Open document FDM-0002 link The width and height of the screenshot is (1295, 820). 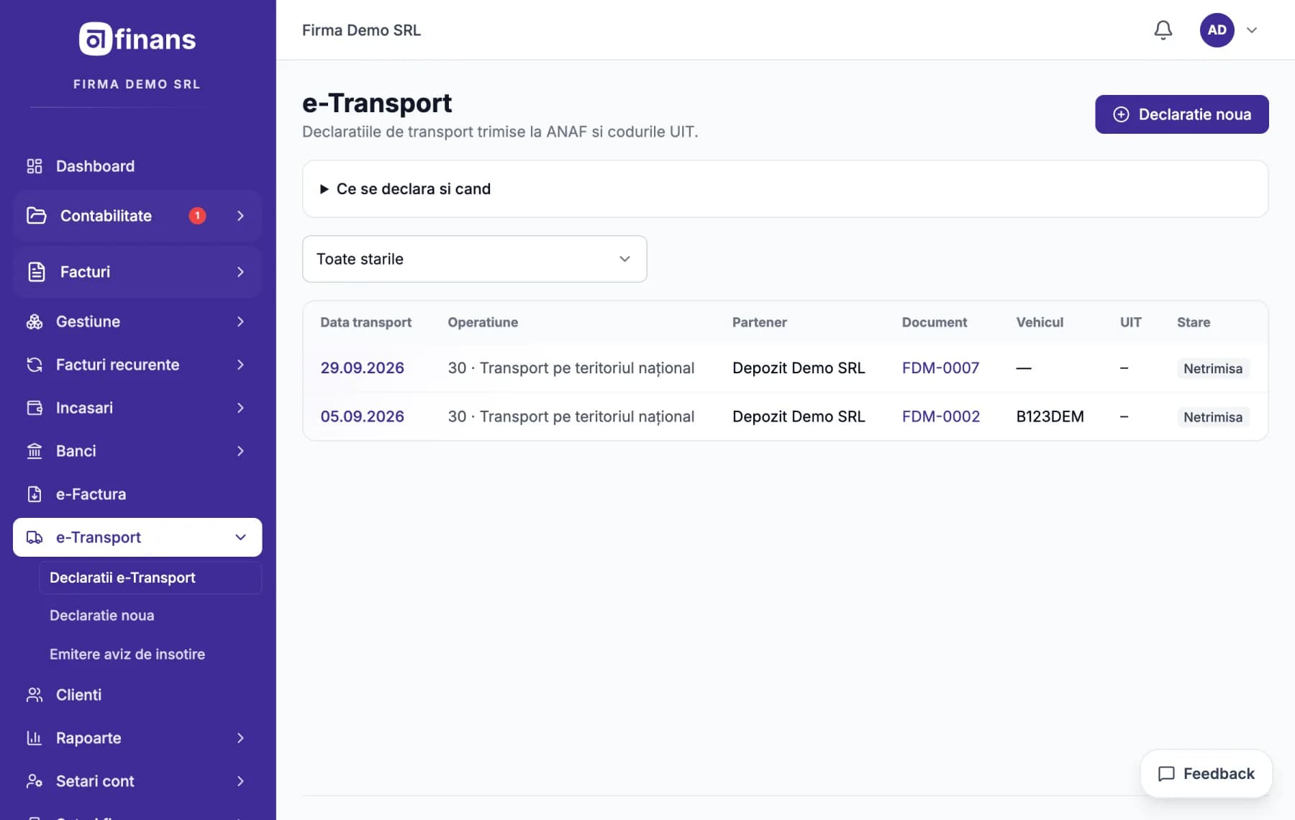940,416
